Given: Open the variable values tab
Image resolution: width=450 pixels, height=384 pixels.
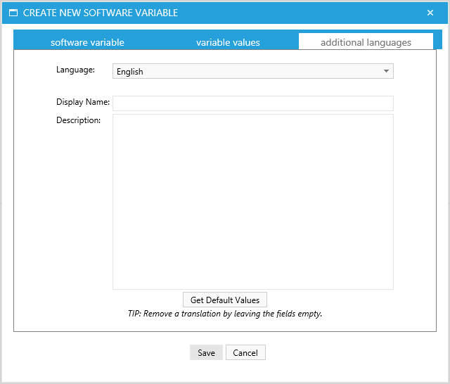Looking at the screenshot, I should coord(228,42).
